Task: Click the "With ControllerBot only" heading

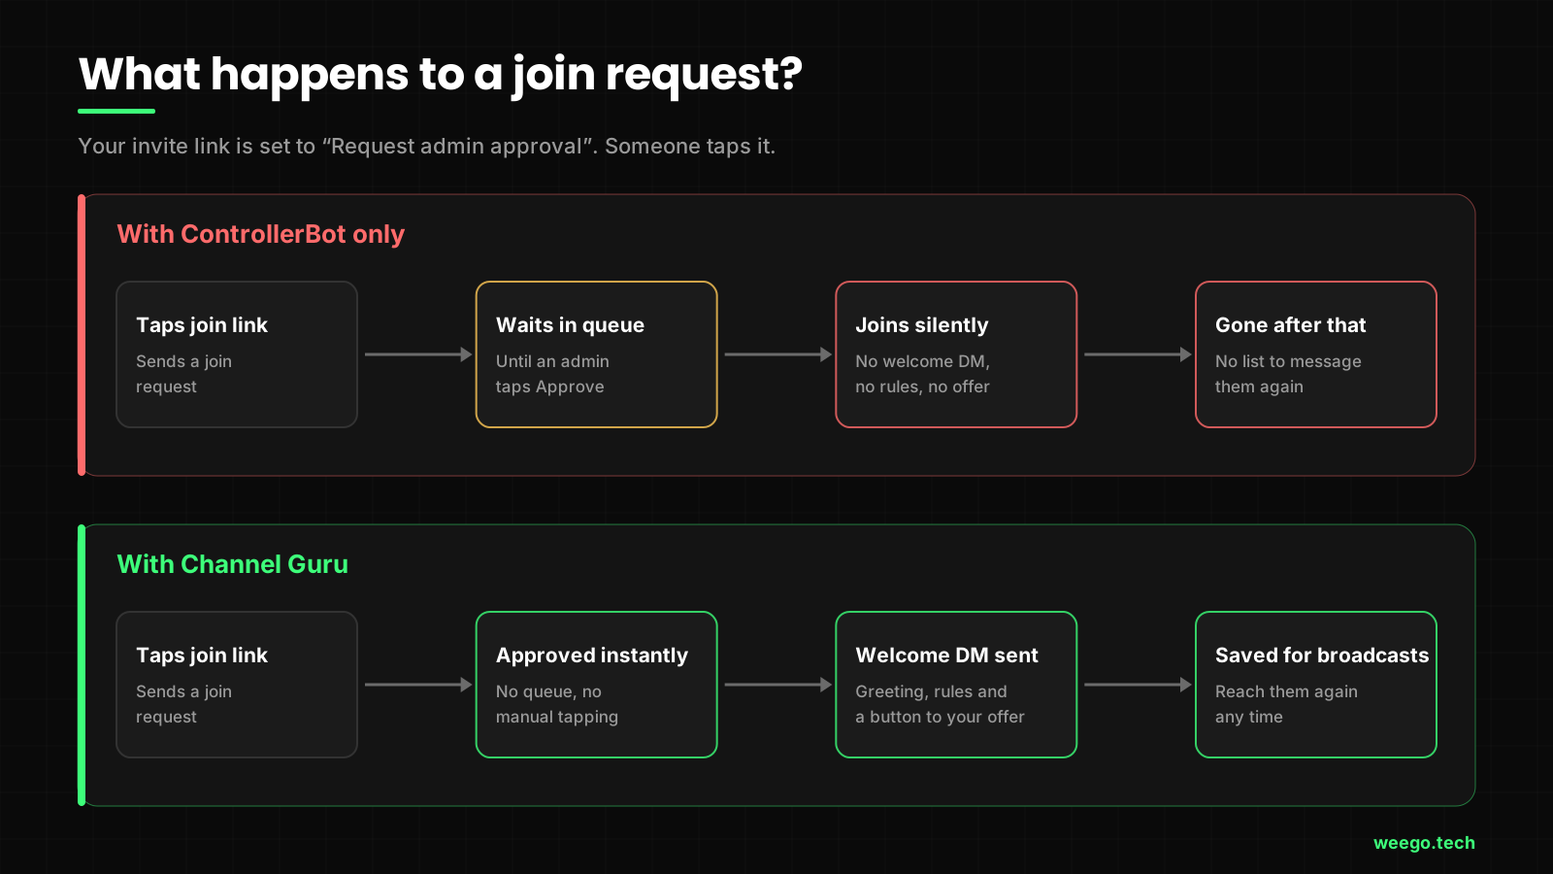Action: pos(261,234)
